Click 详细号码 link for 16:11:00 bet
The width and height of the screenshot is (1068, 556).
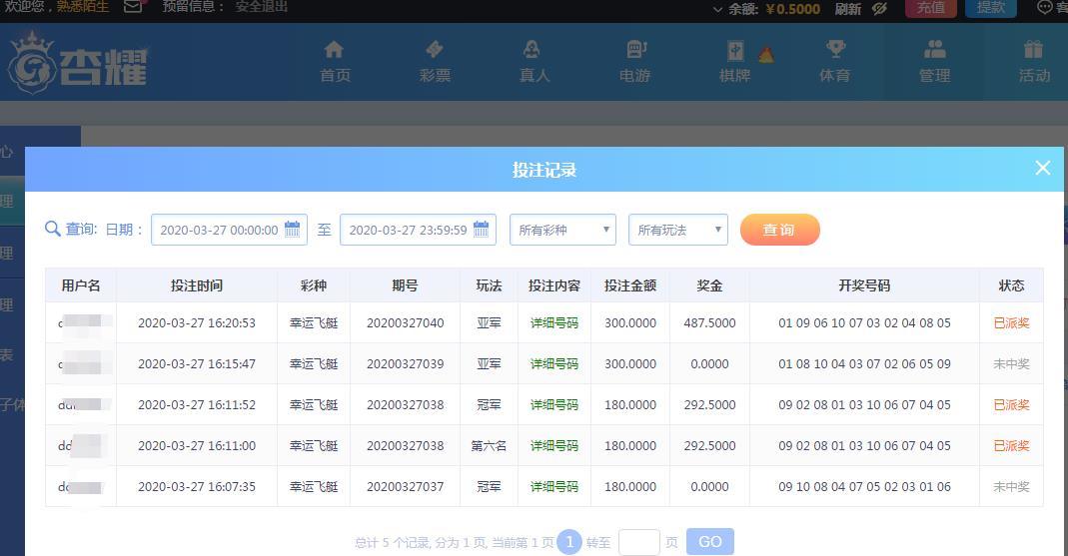553,446
